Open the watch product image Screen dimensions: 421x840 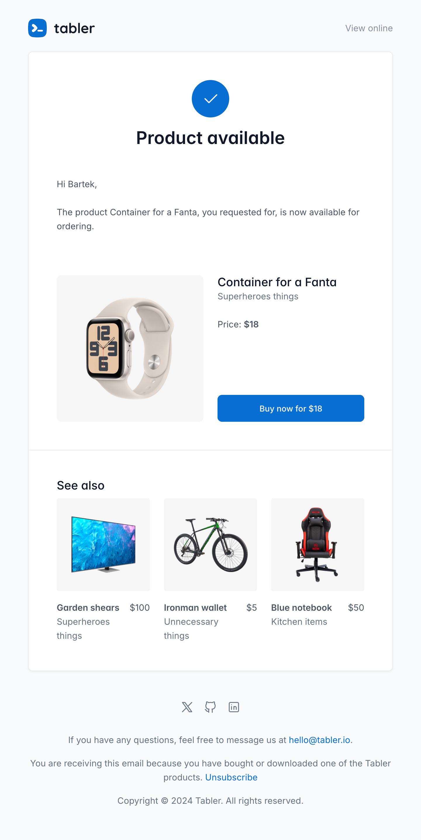130,348
